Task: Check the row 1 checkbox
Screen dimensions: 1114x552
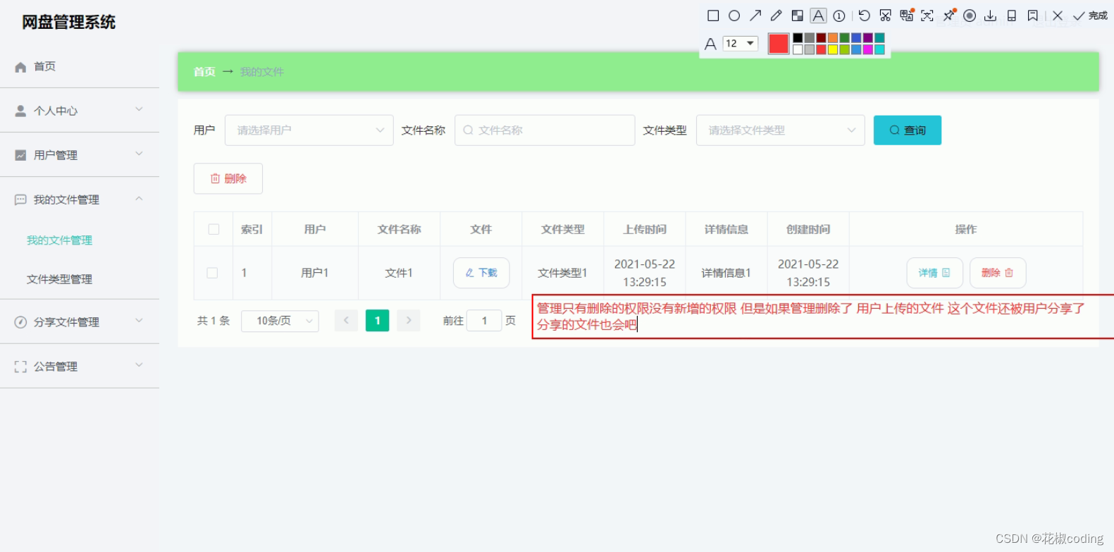Action: pos(212,273)
